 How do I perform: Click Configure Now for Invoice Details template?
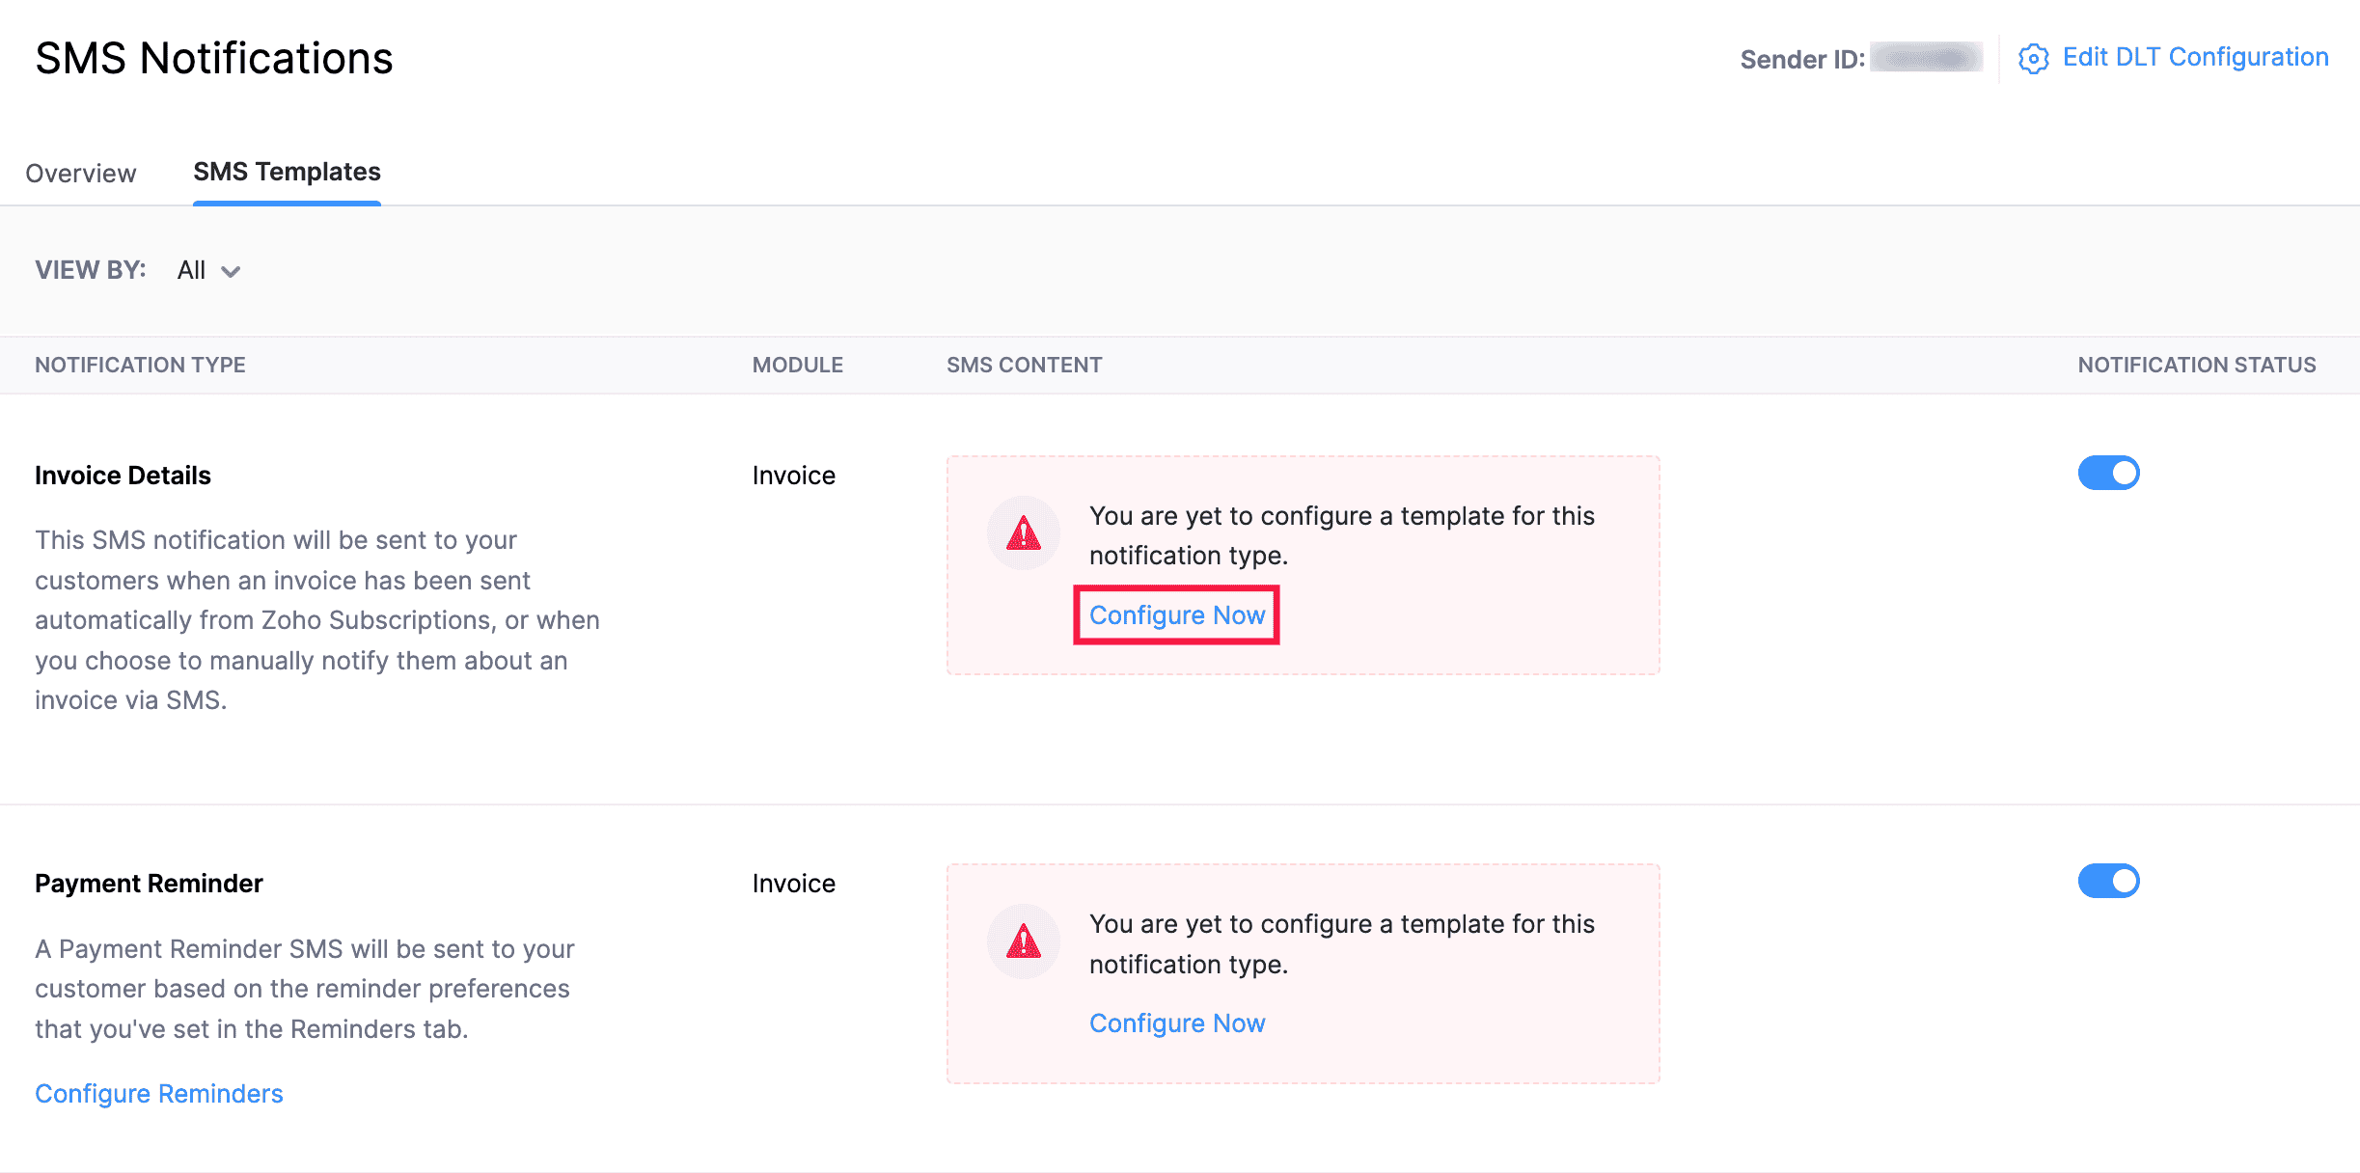[x=1176, y=614]
